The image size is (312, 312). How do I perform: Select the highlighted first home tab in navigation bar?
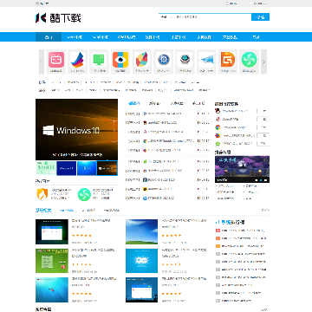pyautogui.click(x=49, y=37)
